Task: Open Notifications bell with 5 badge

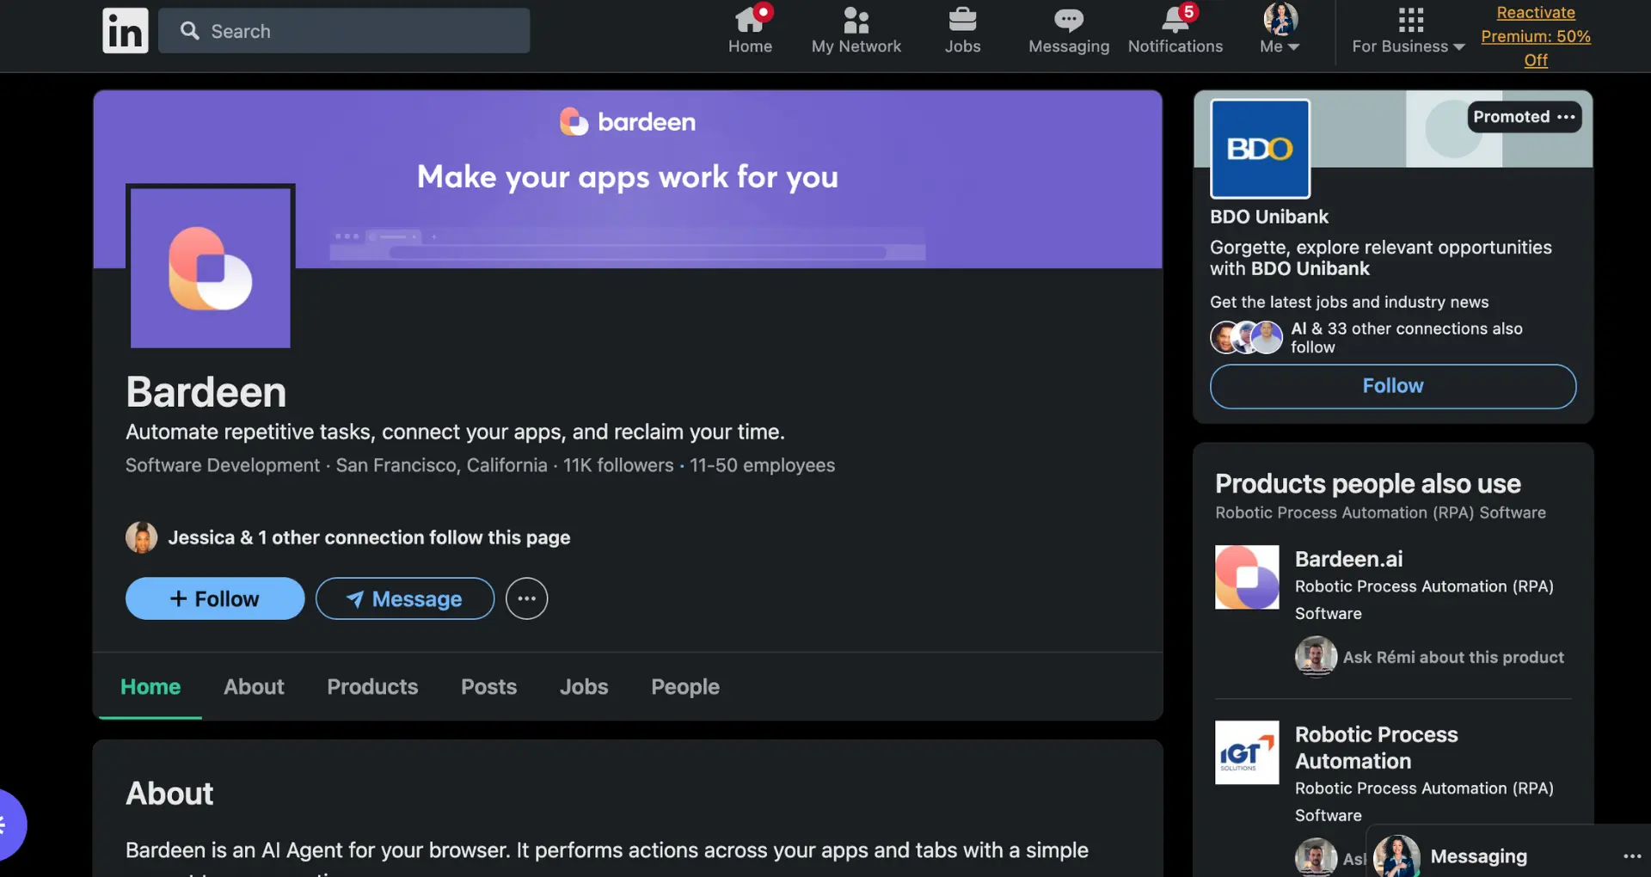Action: 1175,31
